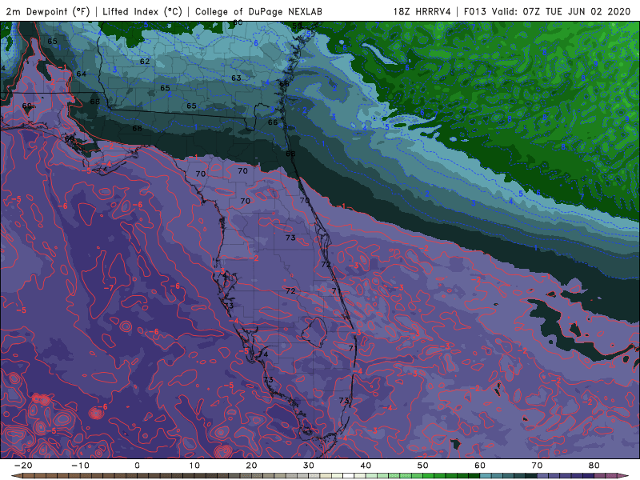Image resolution: width=640 pixels, height=480 pixels.
Task: Click the '50' label on the color scale
Action: tap(423, 466)
